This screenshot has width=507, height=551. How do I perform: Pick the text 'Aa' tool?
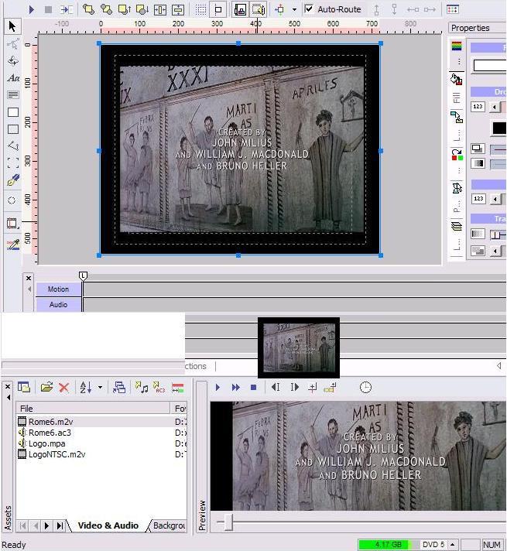(x=13, y=78)
